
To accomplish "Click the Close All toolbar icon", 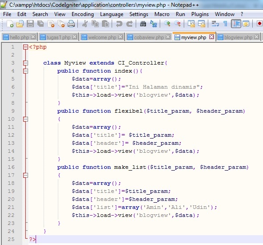I will tap(61, 24).
